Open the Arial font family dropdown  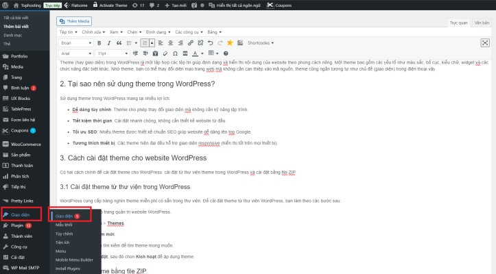74,53
